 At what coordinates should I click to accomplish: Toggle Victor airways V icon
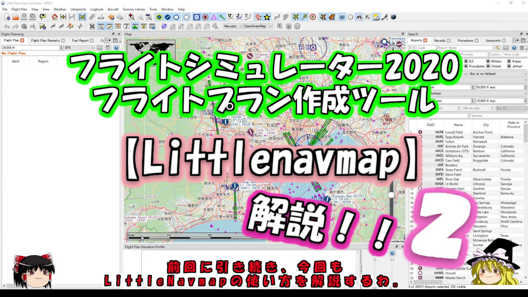(230, 17)
